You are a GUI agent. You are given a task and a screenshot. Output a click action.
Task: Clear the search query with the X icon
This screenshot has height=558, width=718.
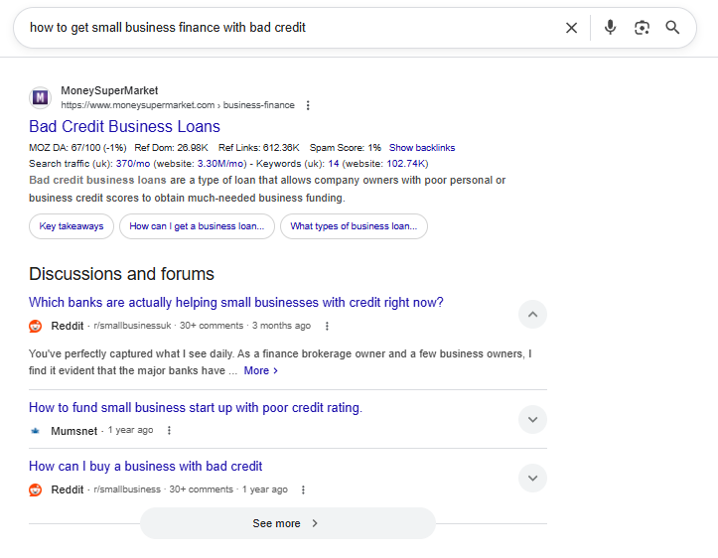pos(571,28)
